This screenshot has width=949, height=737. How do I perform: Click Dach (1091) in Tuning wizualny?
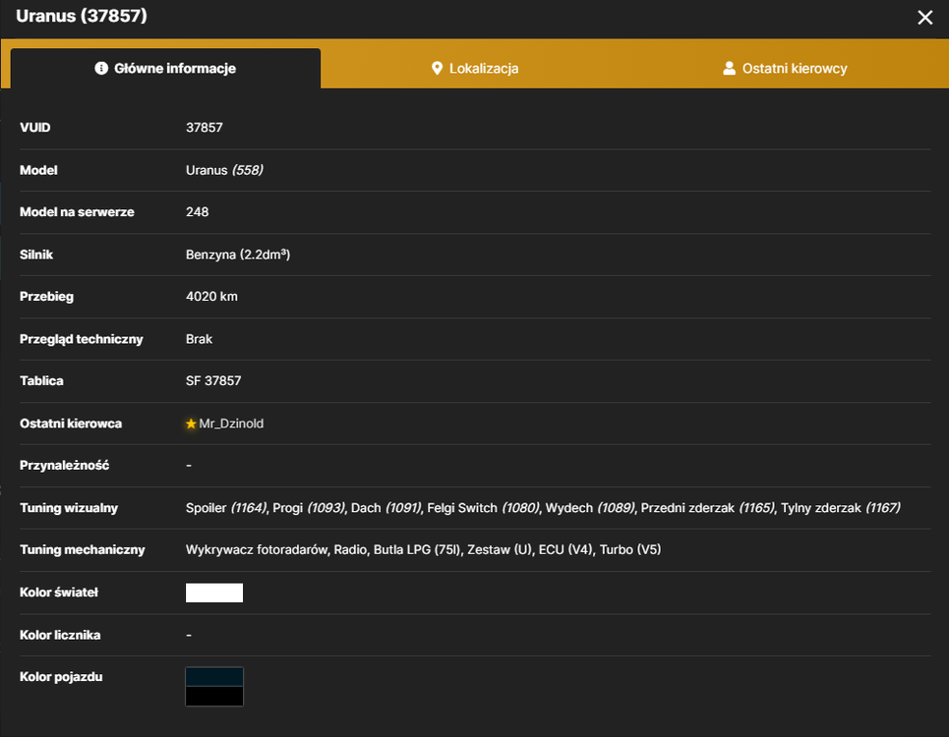pos(386,508)
